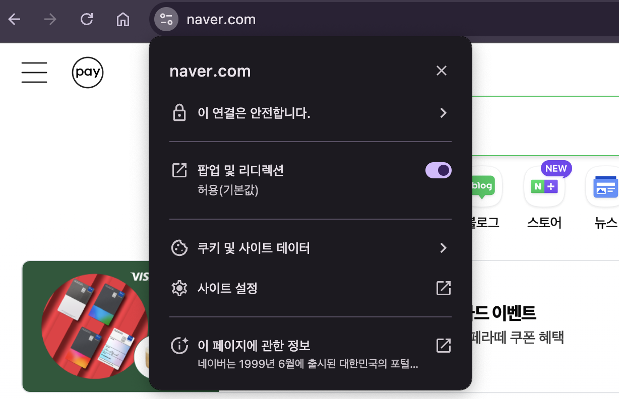Open 사이트 설정 entry
Image resolution: width=619 pixels, height=399 pixels.
coord(311,288)
